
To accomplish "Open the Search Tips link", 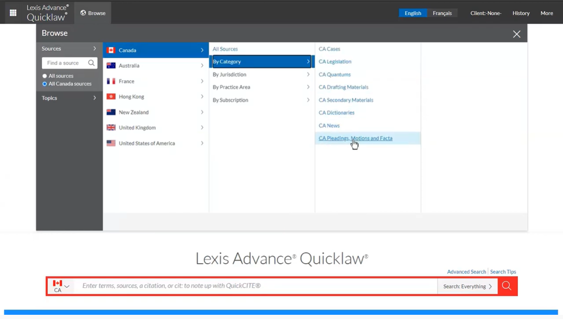I will 503,272.
